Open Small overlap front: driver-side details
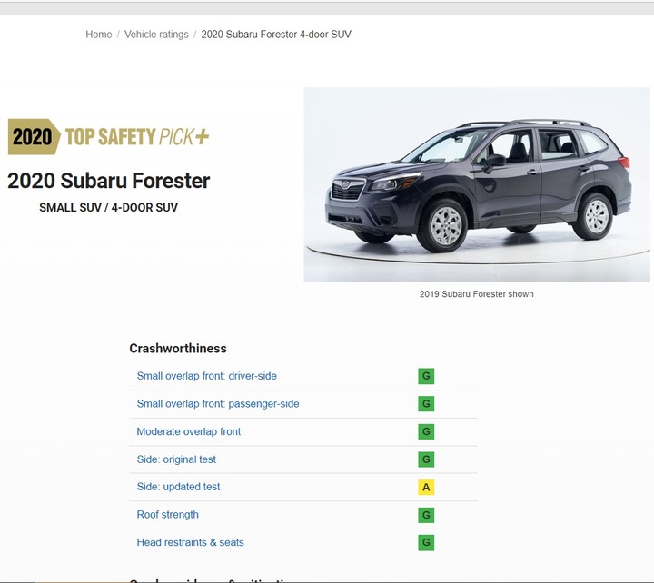Screen dimensions: 654x583 pyautogui.click(x=207, y=376)
